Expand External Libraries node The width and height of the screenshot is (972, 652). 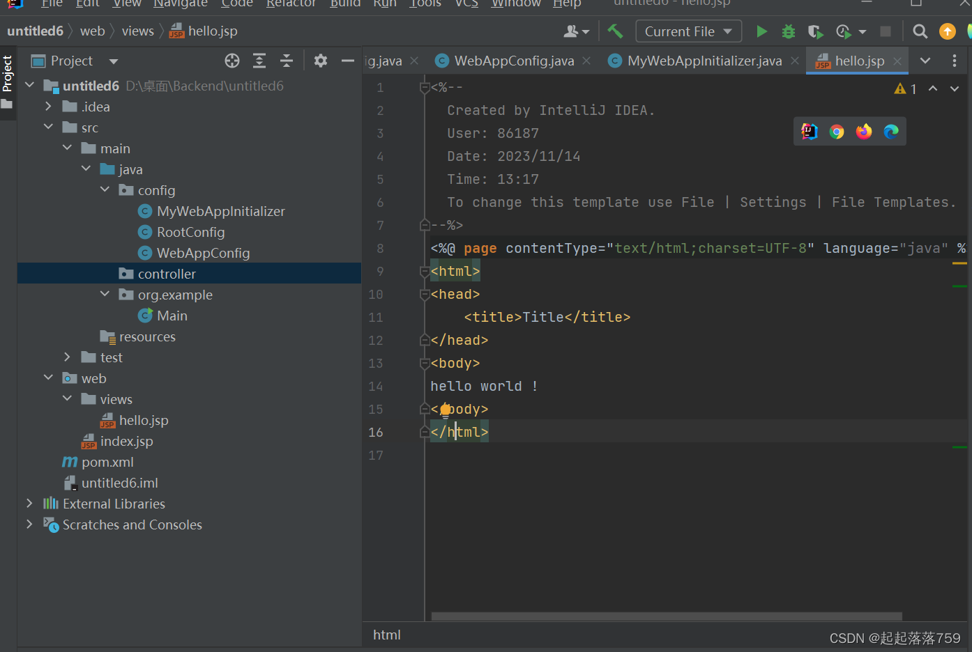pyautogui.click(x=29, y=503)
